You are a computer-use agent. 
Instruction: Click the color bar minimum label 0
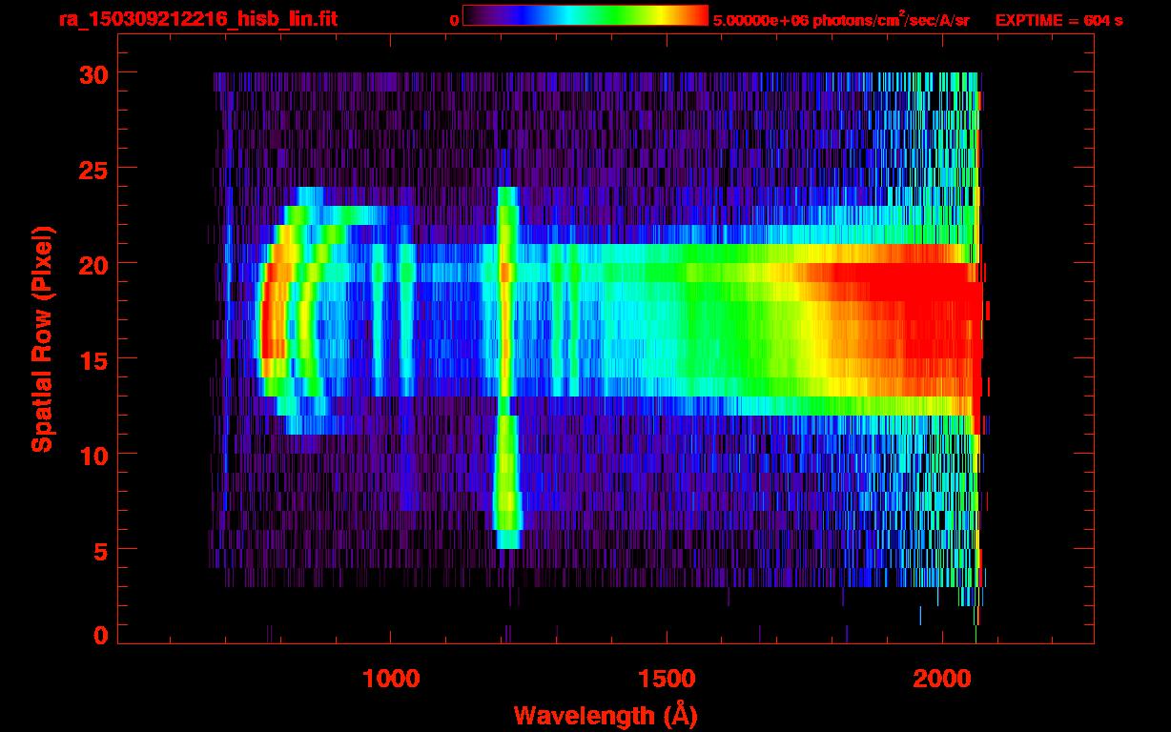(454, 20)
